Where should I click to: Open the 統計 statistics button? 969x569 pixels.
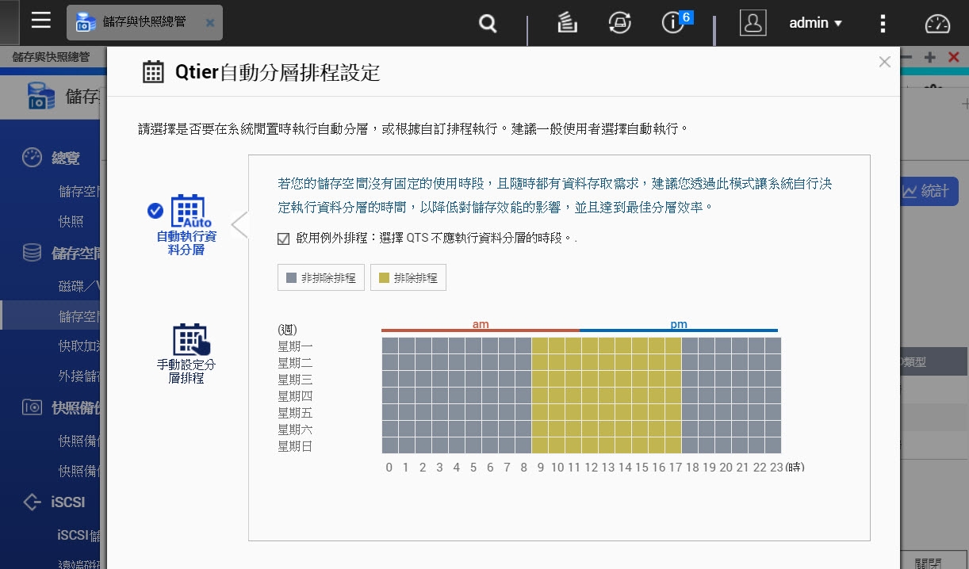tap(929, 191)
